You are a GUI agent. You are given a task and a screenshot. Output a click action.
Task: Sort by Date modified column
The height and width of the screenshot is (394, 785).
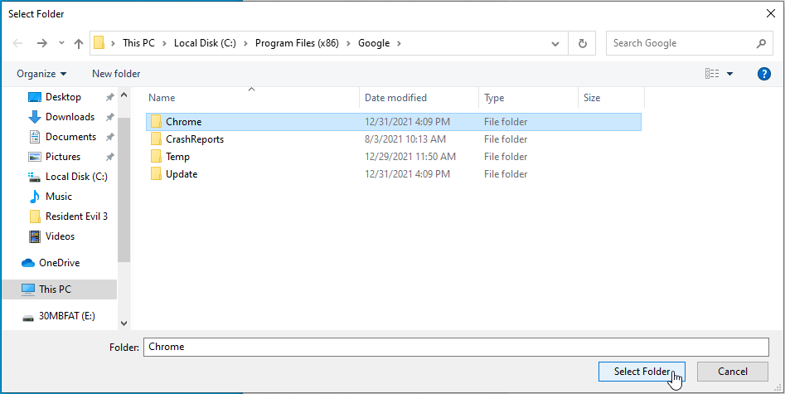[419, 98]
